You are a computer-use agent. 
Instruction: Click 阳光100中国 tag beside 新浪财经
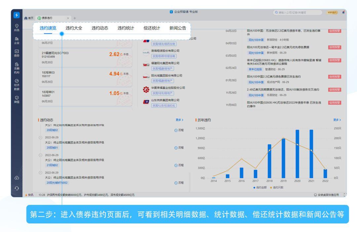coord(256,40)
